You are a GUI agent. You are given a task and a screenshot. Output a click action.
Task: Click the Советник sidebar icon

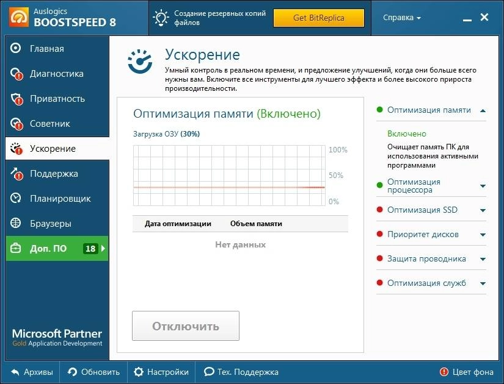point(16,124)
